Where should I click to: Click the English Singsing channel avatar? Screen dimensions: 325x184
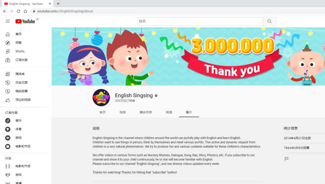click(x=101, y=98)
